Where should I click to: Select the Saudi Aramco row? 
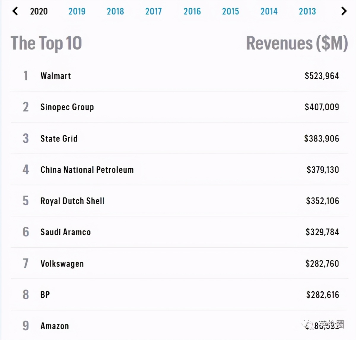click(x=65, y=232)
